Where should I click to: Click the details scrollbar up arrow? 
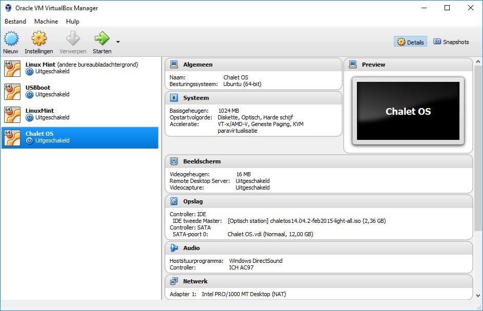(x=478, y=61)
